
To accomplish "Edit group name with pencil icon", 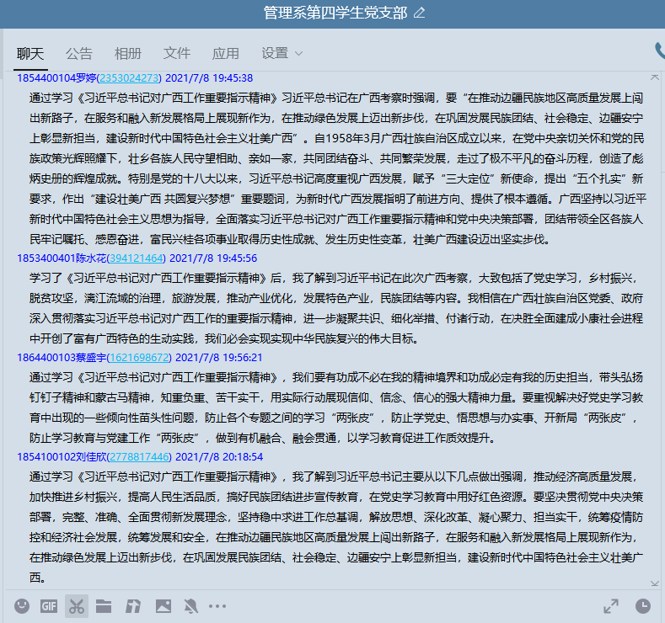I will click(420, 13).
